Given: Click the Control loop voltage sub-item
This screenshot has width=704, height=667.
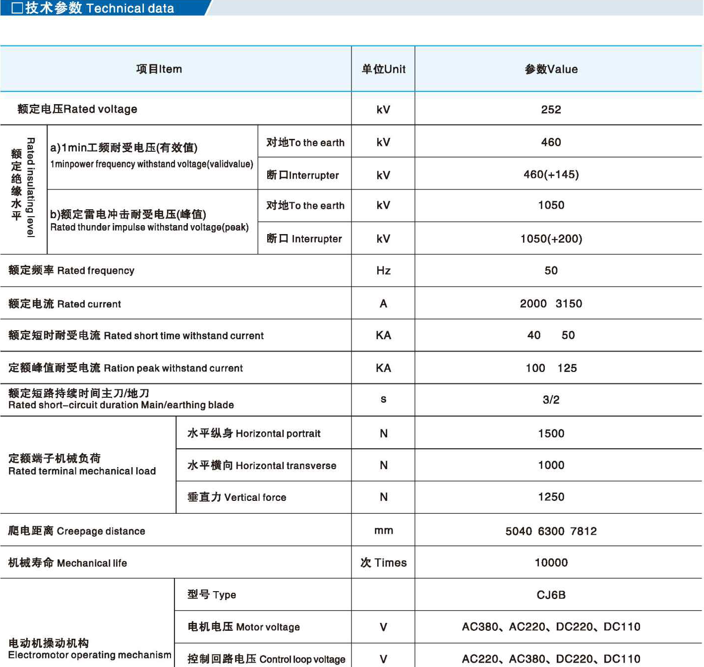Looking at the screenshot, I should (x=266, y=659).
